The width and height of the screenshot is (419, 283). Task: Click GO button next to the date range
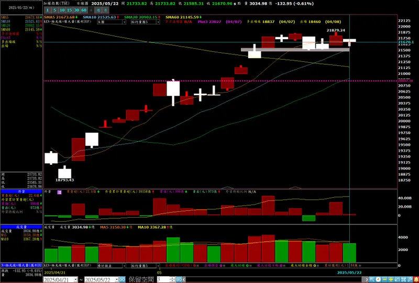click(122, 279)
